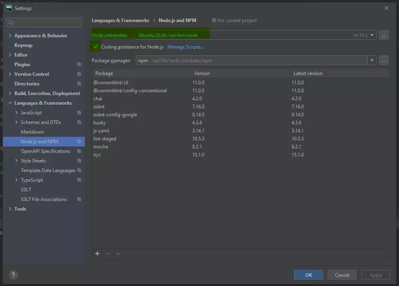Expand Build, Execution, Deployment section

click(x=10, y=93)
